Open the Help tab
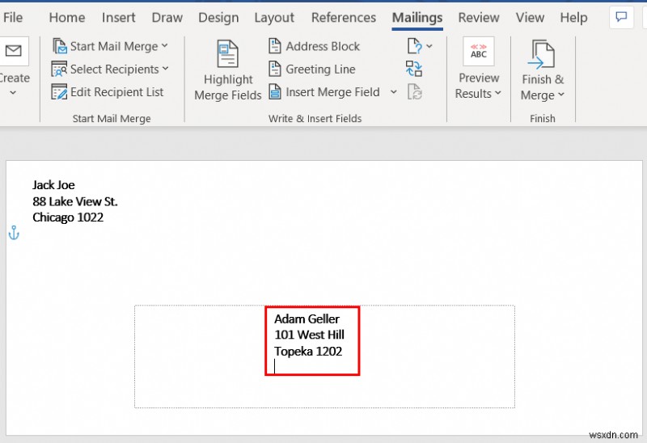 [573, 17]
